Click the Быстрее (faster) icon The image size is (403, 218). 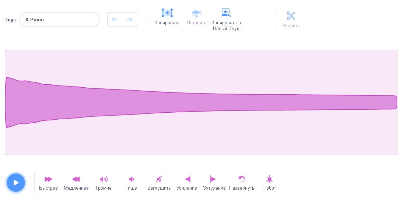48,179
